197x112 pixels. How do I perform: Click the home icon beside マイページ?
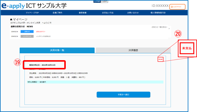click(x=11, y=19)
